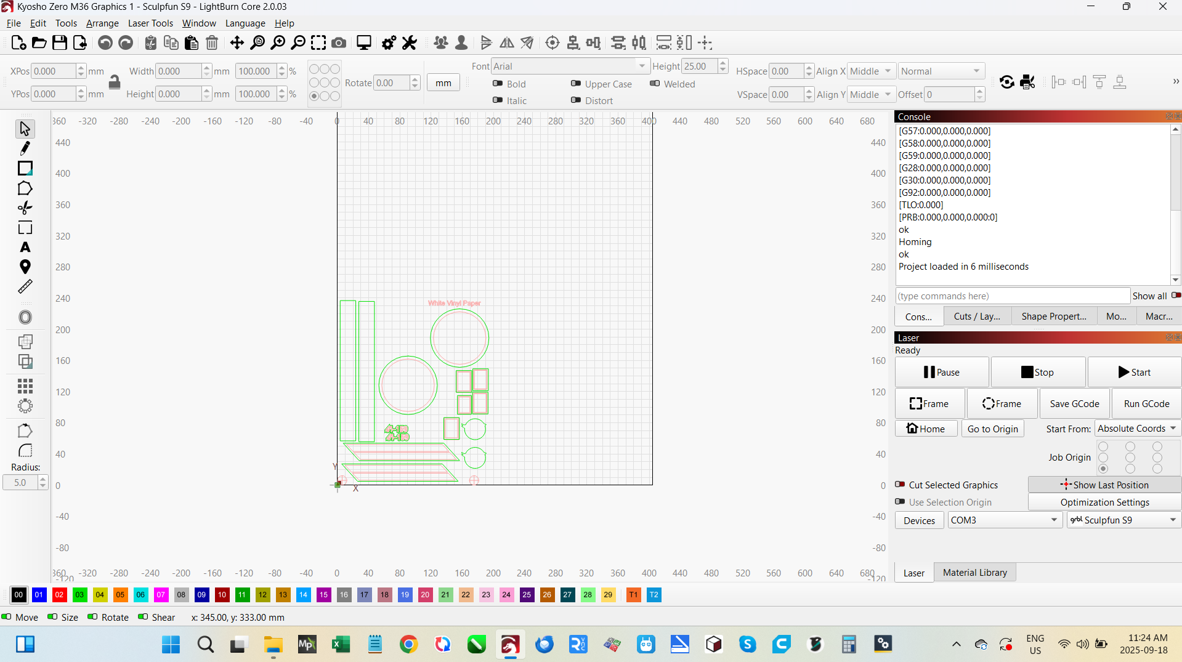Viewport: 1182px width, 662px height.
Task: Click the Preview monitor icon
Action: click(364, 42)
